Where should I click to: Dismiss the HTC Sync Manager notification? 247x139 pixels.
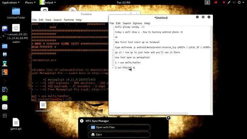click(x=168, y=118)
